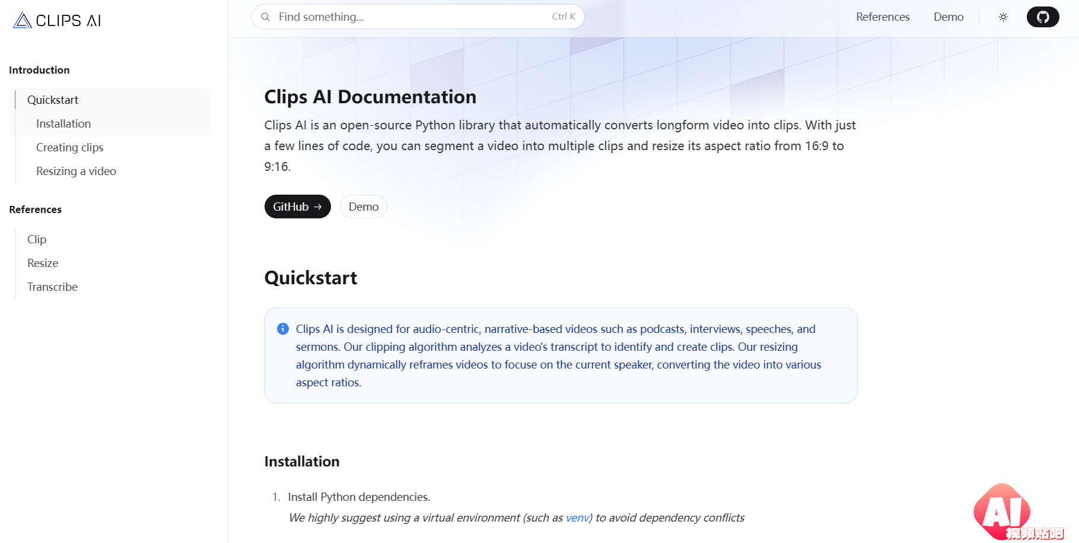The image size is (1079, 543).
Task: Open Resize reference page
Action: click(x=43, y=263)
